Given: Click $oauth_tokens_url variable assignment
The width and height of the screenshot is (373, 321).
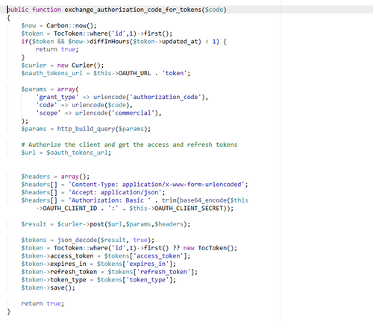Looking at the screenshot, I should (51, 73).
